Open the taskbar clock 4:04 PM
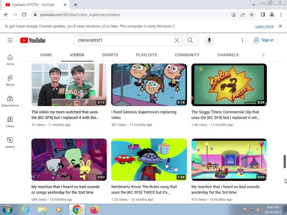 273,210
